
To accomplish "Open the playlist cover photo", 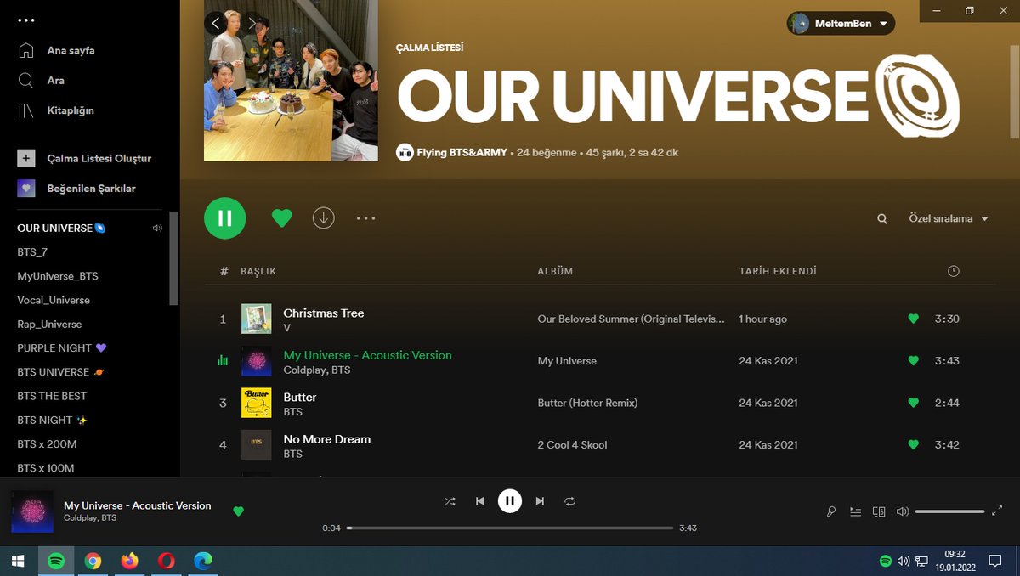I will (291, 81).
